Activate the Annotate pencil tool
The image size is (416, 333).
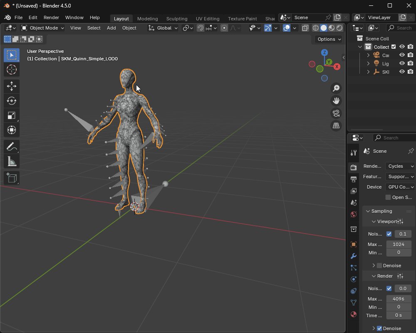(x=12, y=147)
